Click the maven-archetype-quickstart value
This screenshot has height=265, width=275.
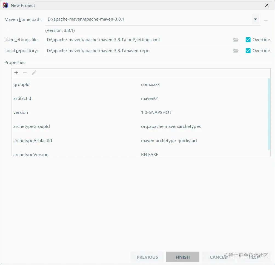[x=169, y=141]
